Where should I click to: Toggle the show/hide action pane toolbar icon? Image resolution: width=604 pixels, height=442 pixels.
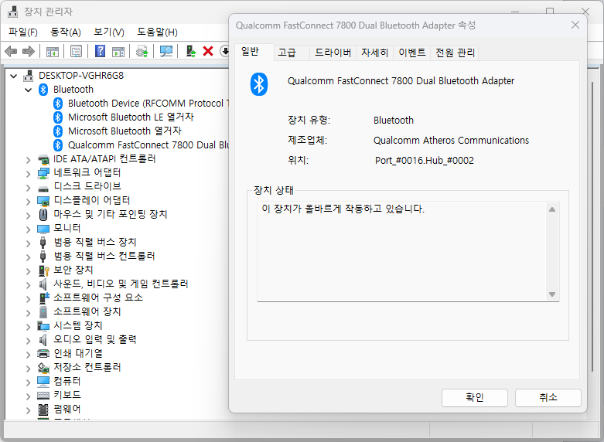pos(118,51)
